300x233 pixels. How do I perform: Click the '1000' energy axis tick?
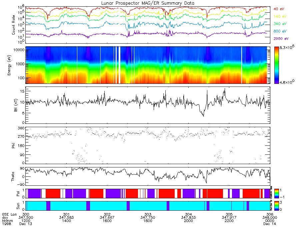coord(20,64)
